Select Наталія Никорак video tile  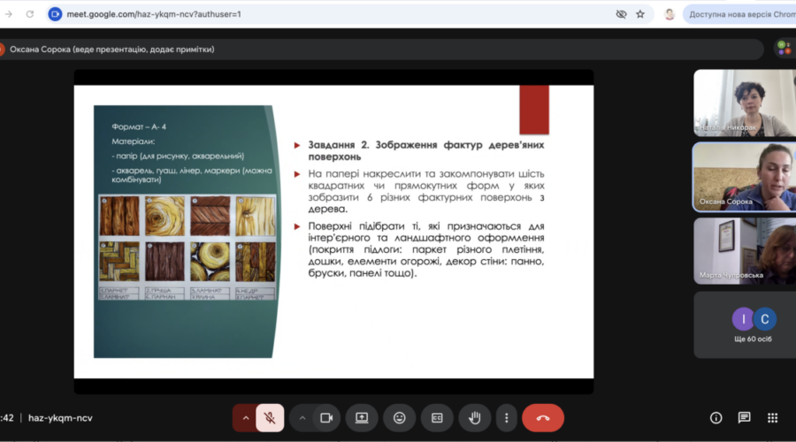(745, 103)
